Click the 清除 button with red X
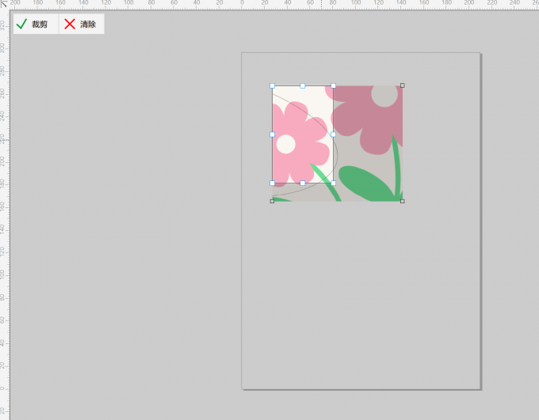539x420 pixels. [x=82, y=24]
